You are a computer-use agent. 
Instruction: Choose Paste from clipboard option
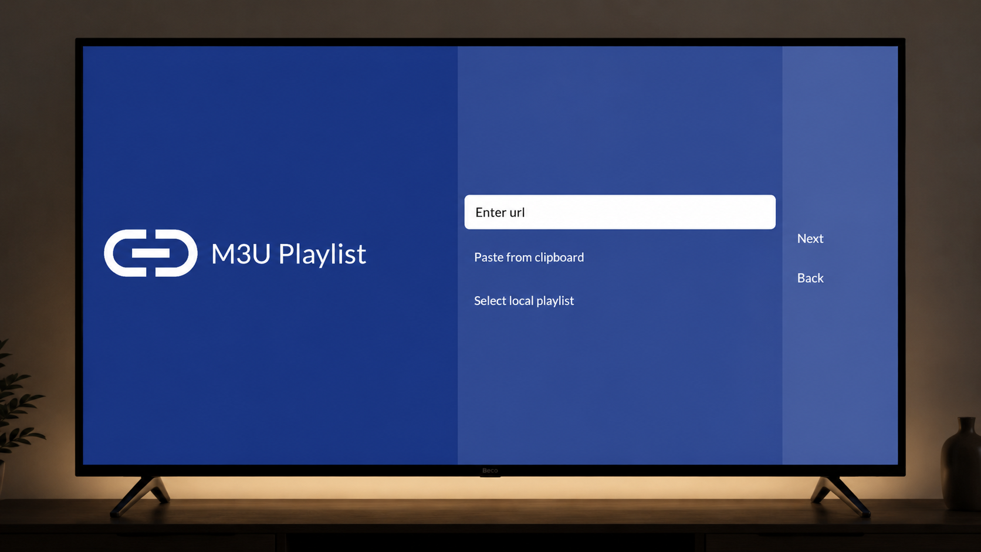(529, 258)
